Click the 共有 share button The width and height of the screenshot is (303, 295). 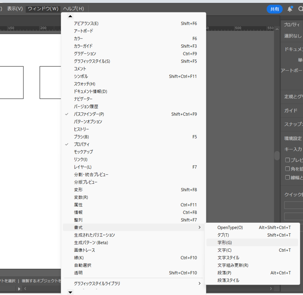point(274,9)
